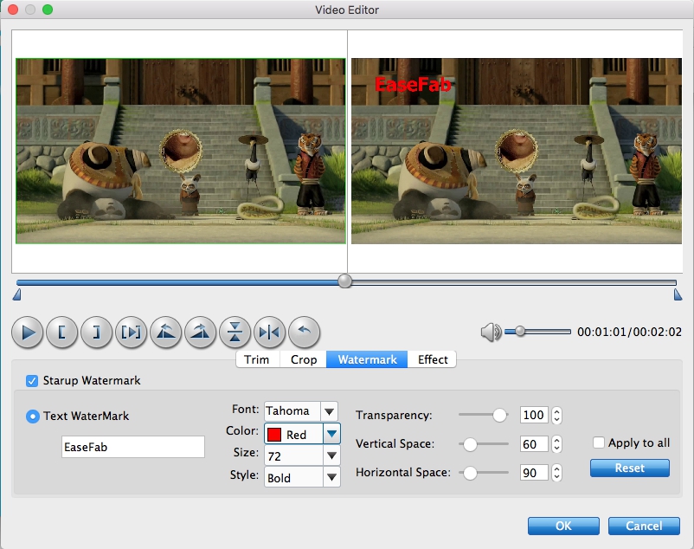Uncheck the Starup Watermark checkbox
Screen dimensions: 694x549
tap(32, 381)
